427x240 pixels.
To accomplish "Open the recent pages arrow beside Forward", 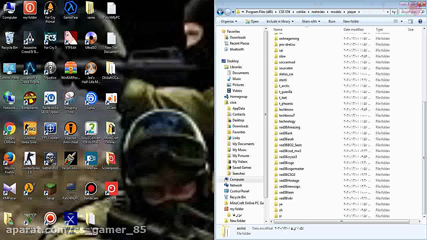I will [x=233, y=12].
